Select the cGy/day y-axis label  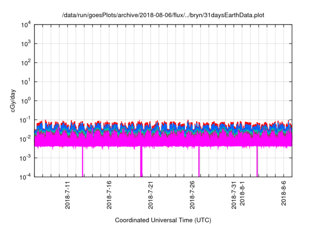pos(13,100)
